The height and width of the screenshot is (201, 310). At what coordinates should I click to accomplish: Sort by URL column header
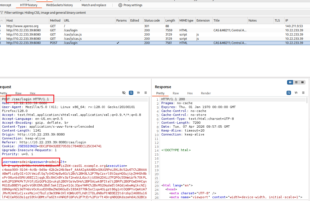(89, 21)
